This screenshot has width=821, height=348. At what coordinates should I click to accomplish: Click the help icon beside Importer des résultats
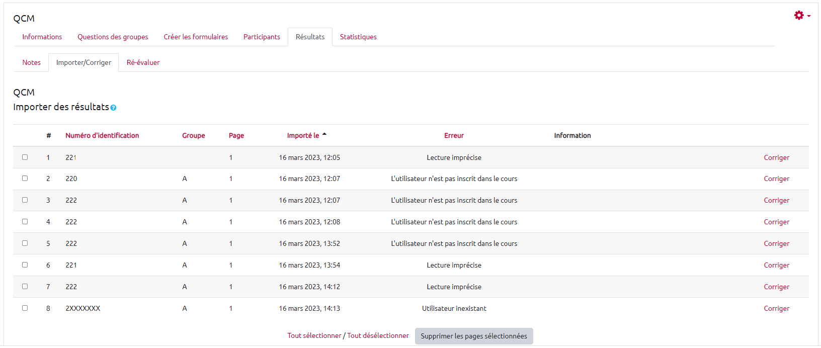[113, 108]
